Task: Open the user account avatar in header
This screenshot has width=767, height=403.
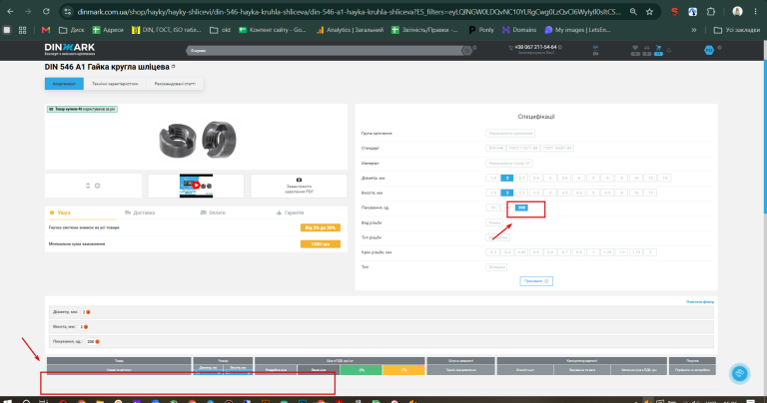Action: [709, 50]
